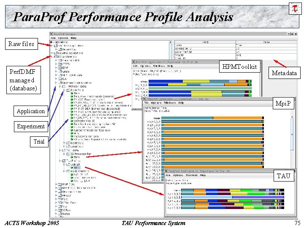Viewport: 304px width, 228px height.
Task: Collapse the DB Applications tree node
Action: [x=52, y=57]
